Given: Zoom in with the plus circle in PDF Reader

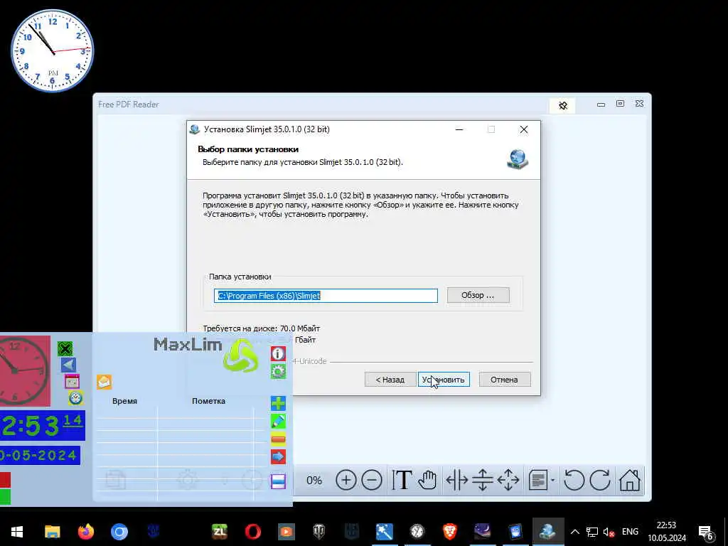Looking at the screenshot, I should pyautogui.click(x=346, y=480).
